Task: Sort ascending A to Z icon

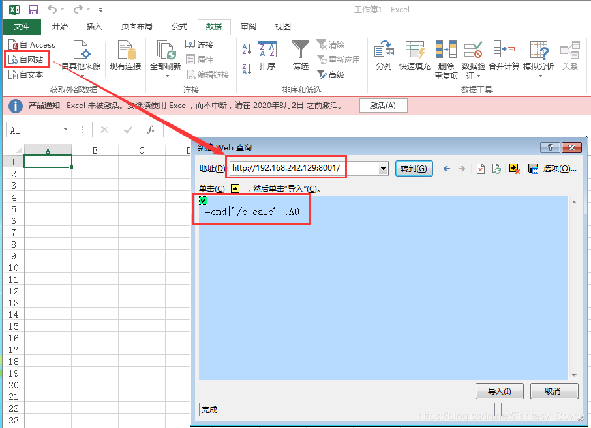Action: pyautogui.click(x=247, y=50)
